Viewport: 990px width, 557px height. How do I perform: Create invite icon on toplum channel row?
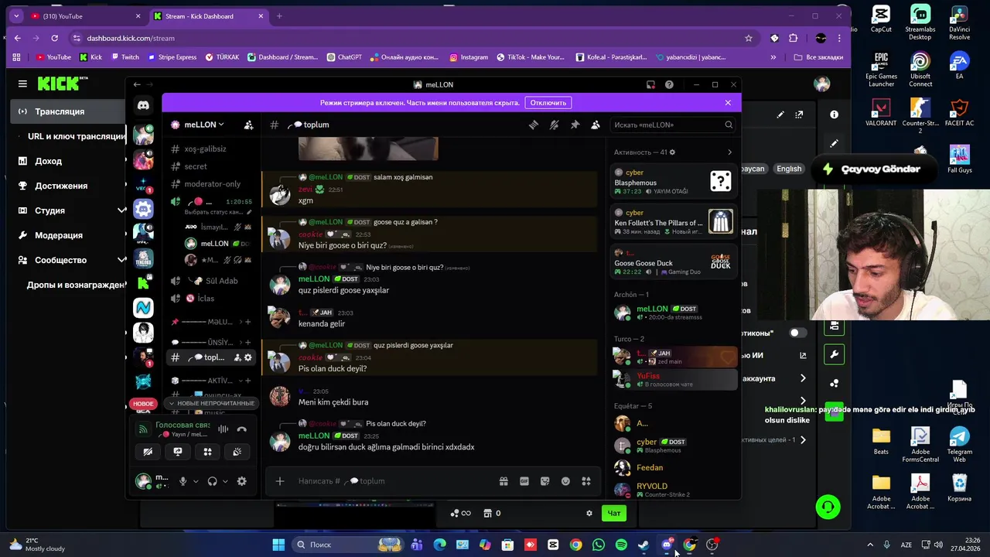[237, 357]
